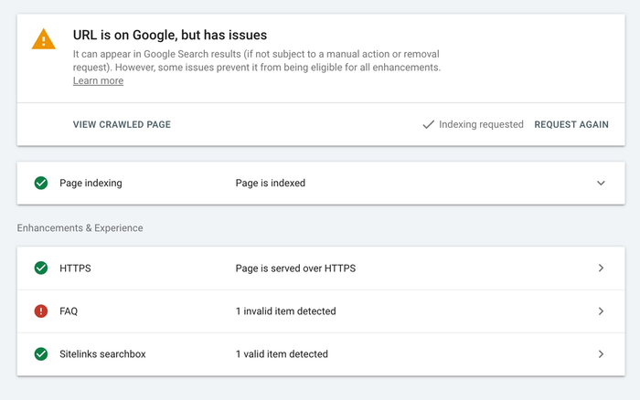
Task: Open FAQ details via right arrow
Action: pos(601,311)
